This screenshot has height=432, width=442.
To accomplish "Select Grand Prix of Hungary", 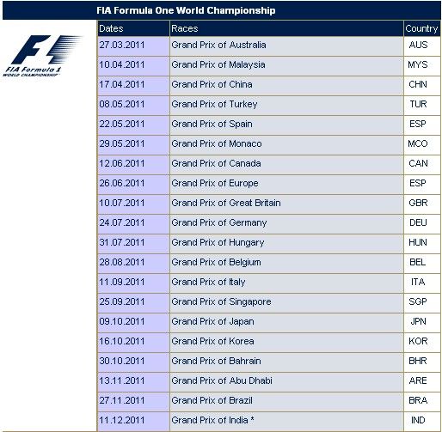I will click(218, 242).
